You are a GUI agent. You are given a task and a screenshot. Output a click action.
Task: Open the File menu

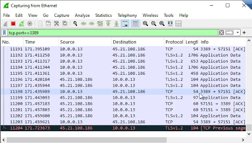point(6,15)
